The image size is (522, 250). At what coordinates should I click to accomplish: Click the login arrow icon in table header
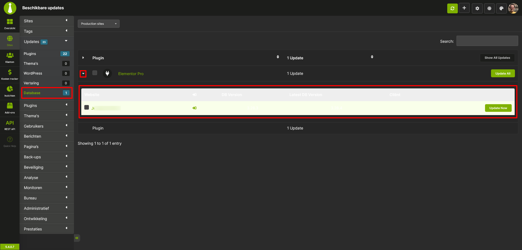194,95
